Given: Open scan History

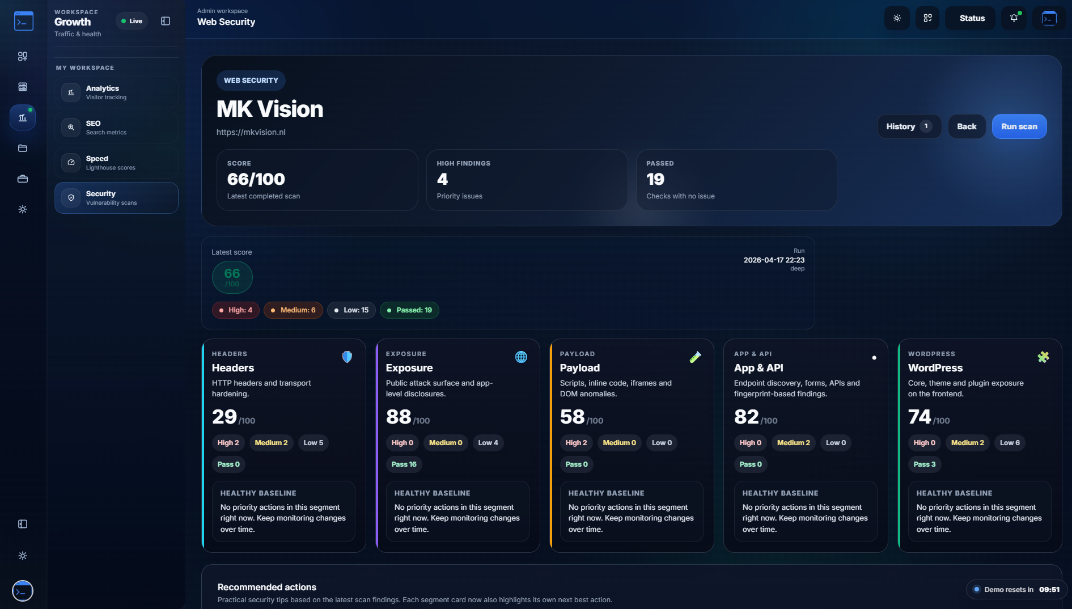Looking at the screenshot, I should coord(909,126).
